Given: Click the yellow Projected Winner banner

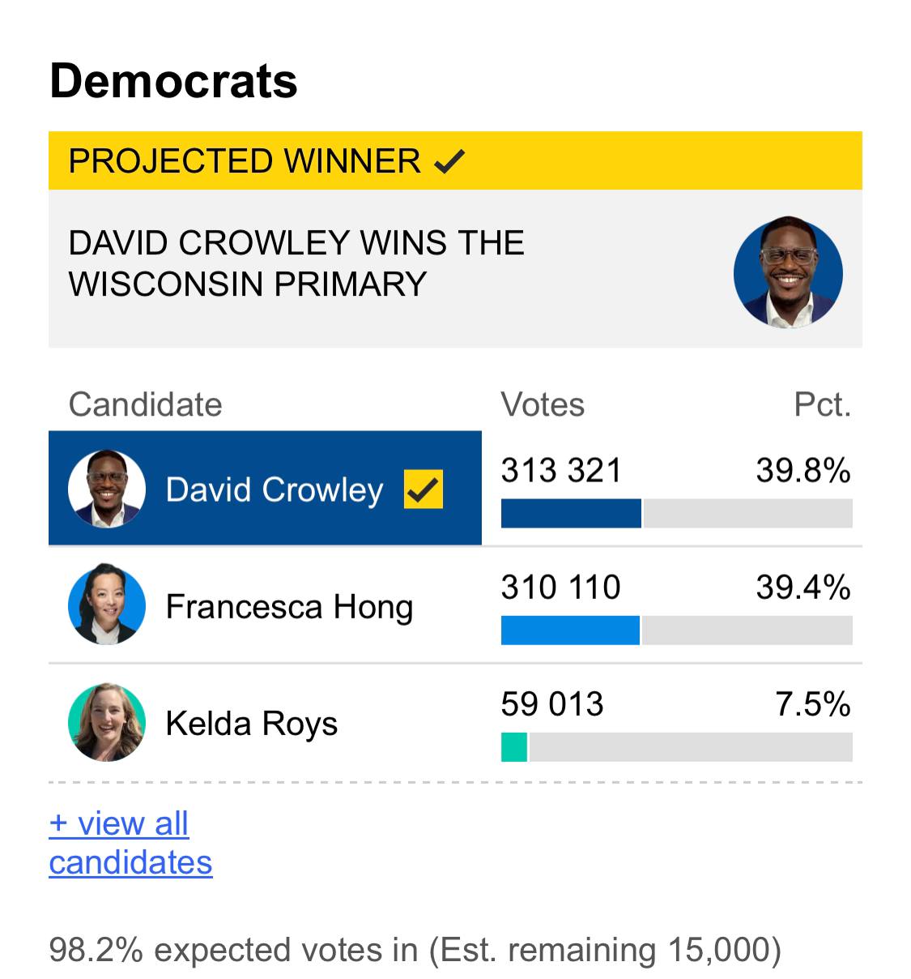Looking at the screenshot, I should pos(455,160).
